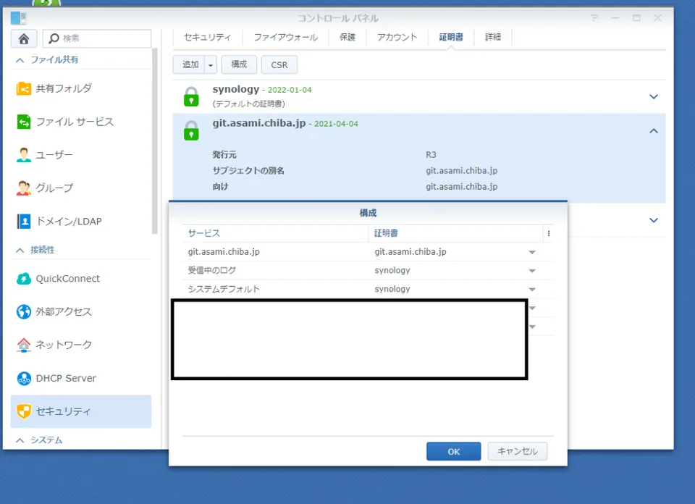Switch to the アカウント tab
695x504 pixels.
coord(397,37)
